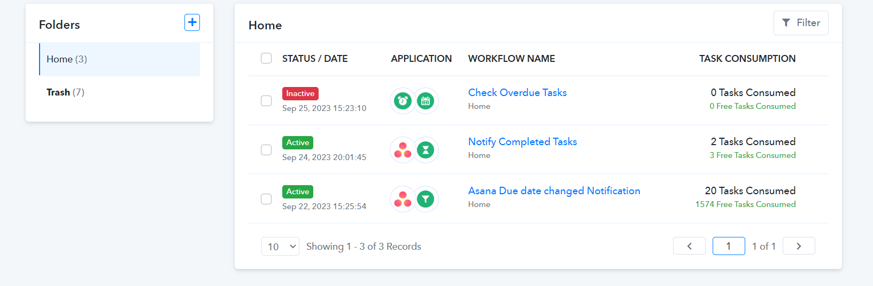873x286 pixels.
Task: Click Home folder label under Notify Completed Tasks
Action: [479, 155]
